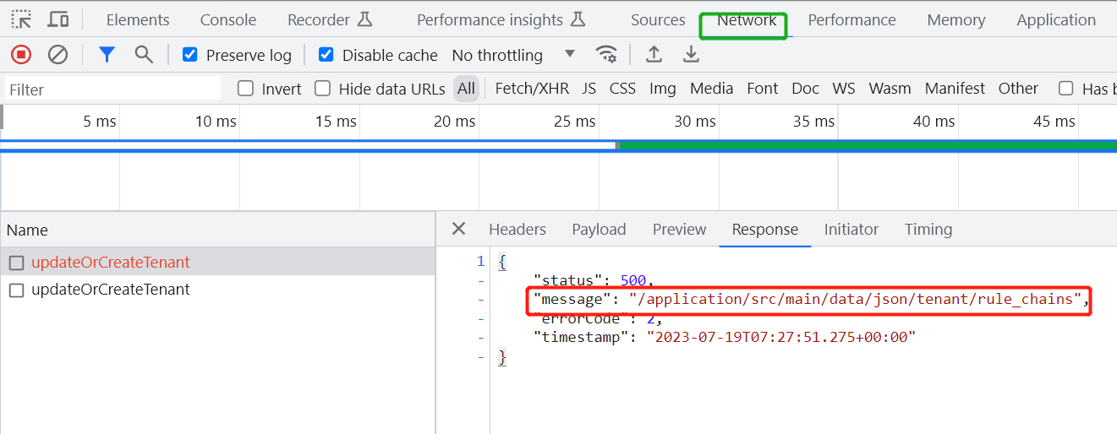The image size is (1117, 434).
Task: Open network conditions wifi icon
Action: point(606,55)
